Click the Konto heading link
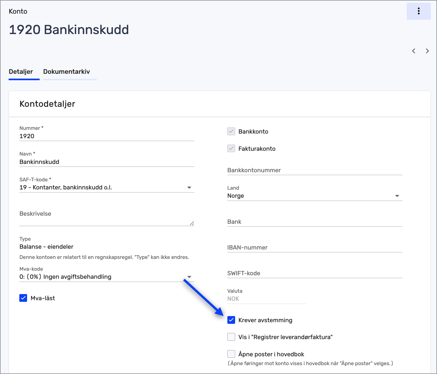 pos(18,11)
